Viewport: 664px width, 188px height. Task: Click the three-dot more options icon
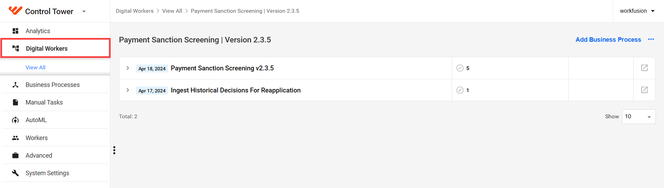(651, 39)
